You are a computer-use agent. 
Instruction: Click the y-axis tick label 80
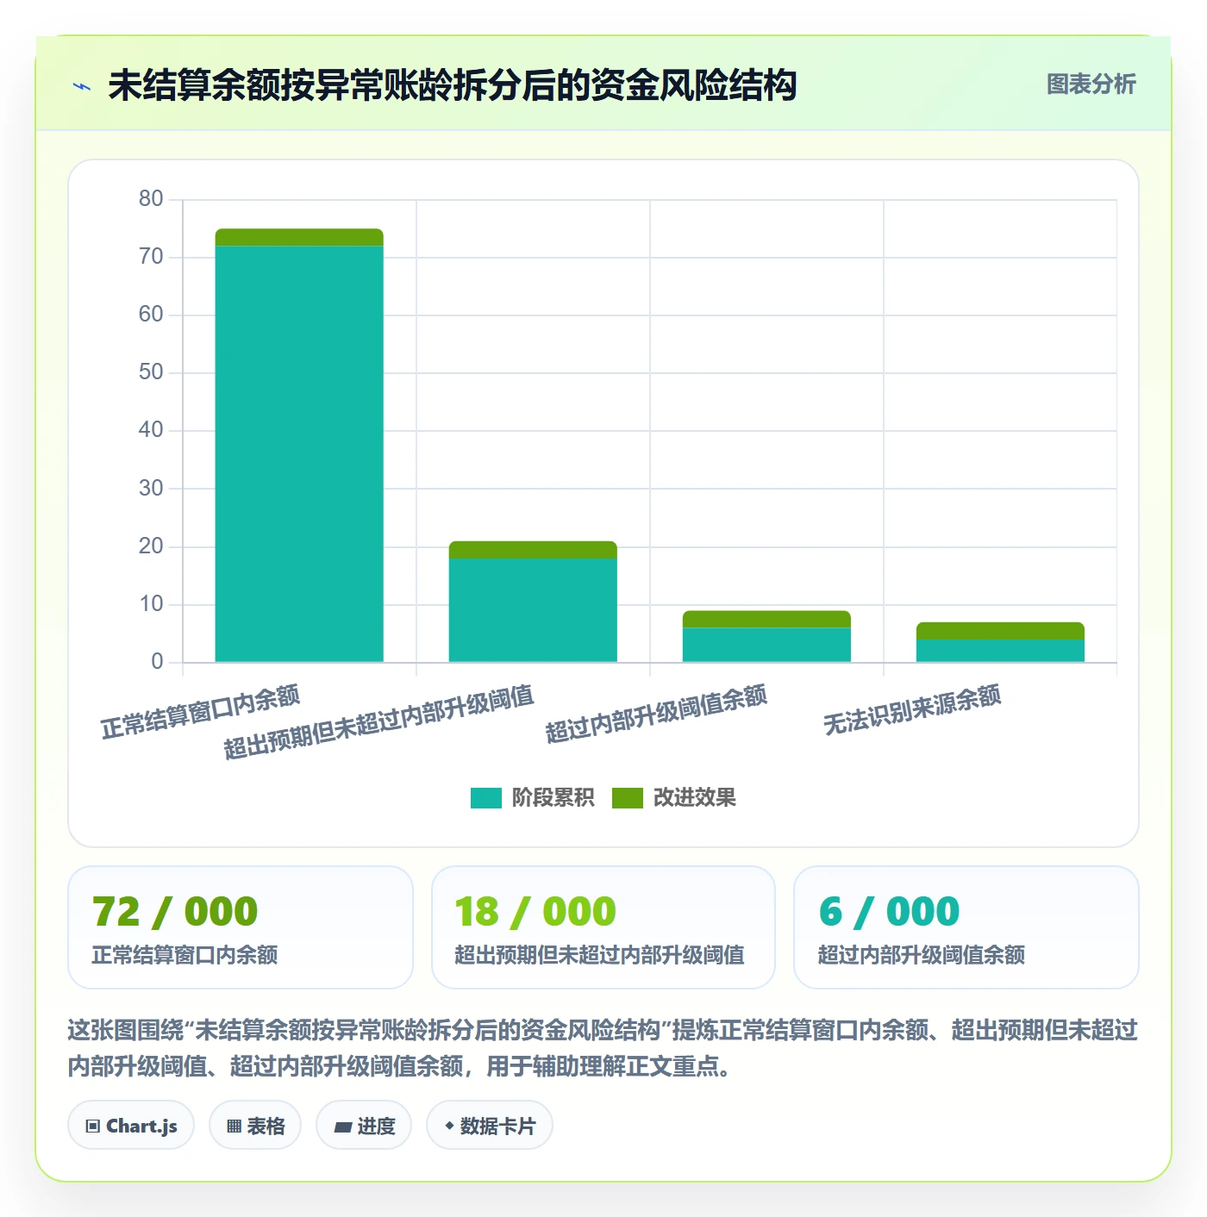151,199
